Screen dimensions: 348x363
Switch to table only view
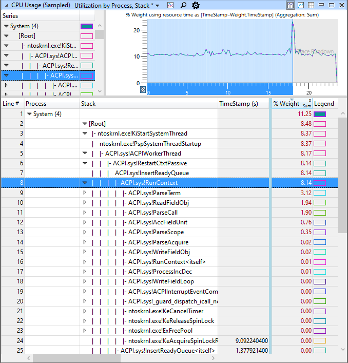[x=311, y=5]
